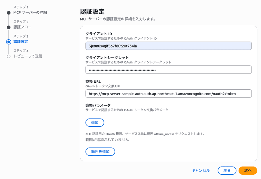Click the 交換 URL text field

(168, 94)
